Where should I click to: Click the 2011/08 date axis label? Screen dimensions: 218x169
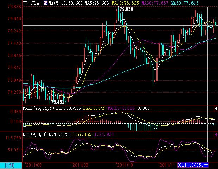click(x=34, y=165)
